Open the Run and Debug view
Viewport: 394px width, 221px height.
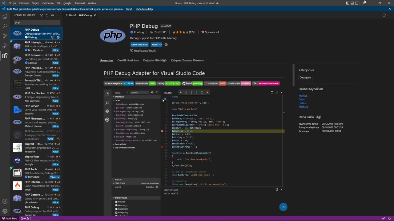pyautogui.click(x=5, y=46)
